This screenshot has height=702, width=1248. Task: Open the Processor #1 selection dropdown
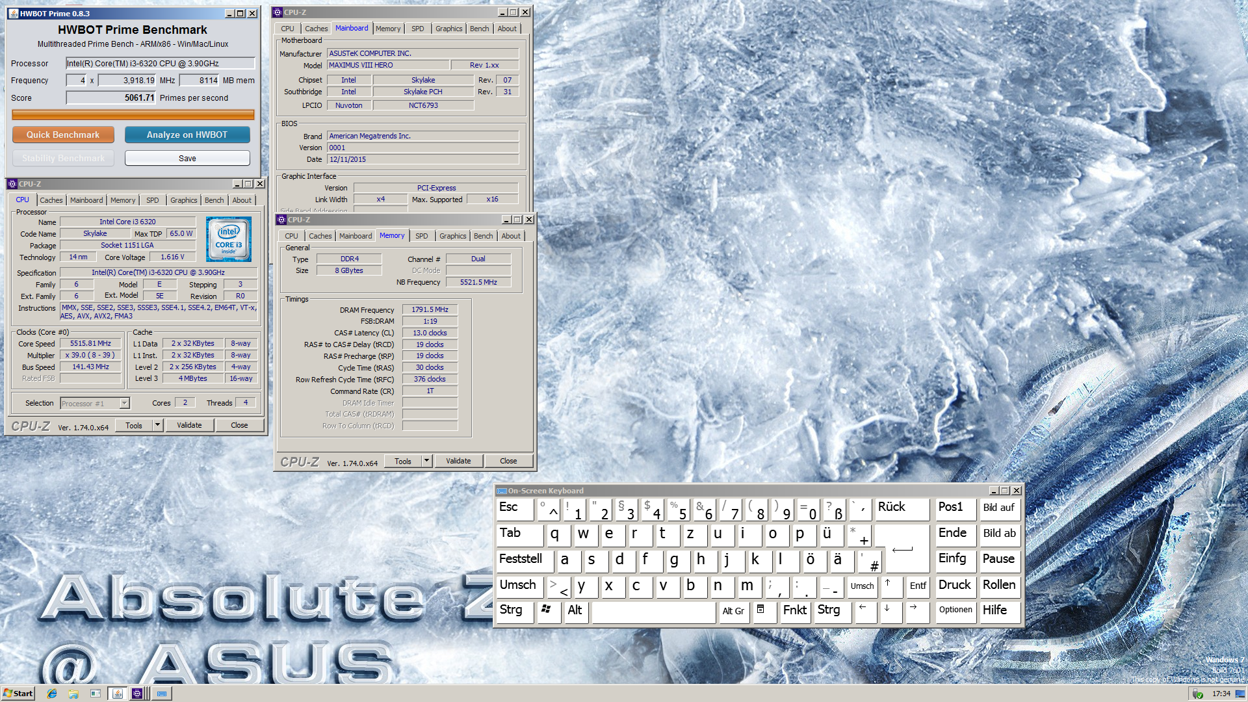tap(124, 404)
